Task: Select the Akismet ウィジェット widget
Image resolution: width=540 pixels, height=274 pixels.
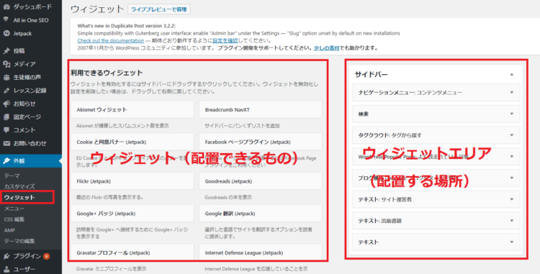Action: pyautogui.click(x=132, y=109)
